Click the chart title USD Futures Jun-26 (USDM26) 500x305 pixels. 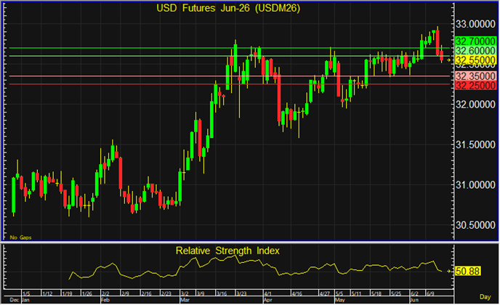[x=228, y=8]
